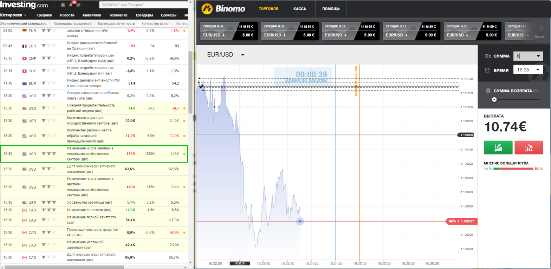Click the blue current price dot on chart
551x269 pixels.
point(300,221)
